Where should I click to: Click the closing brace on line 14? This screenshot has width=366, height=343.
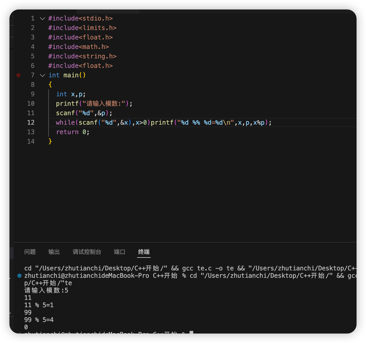[50, 142]
